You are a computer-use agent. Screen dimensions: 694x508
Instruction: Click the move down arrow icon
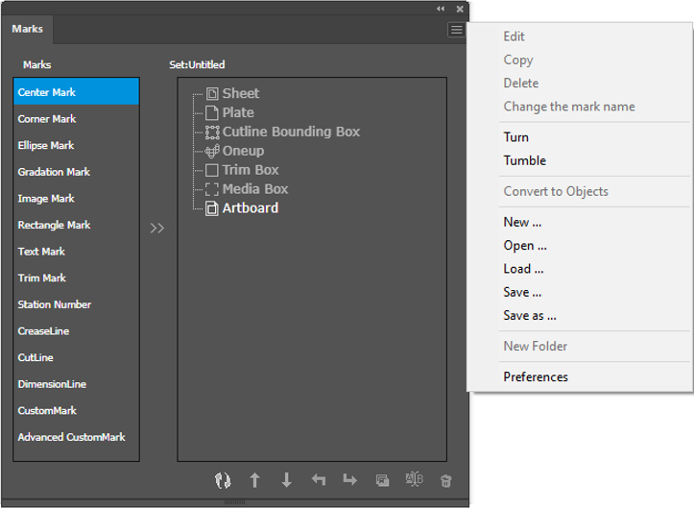[286, 480]
